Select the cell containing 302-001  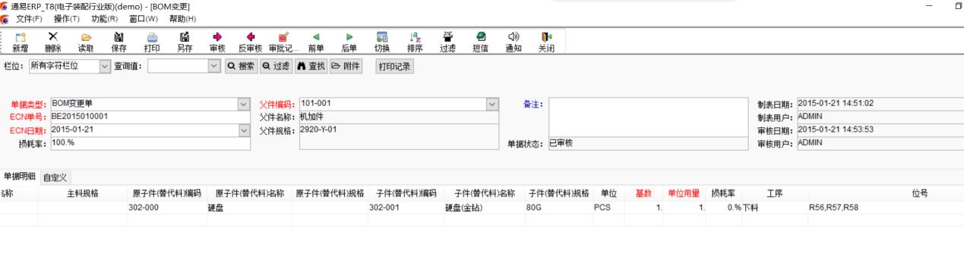pos(406,207)
